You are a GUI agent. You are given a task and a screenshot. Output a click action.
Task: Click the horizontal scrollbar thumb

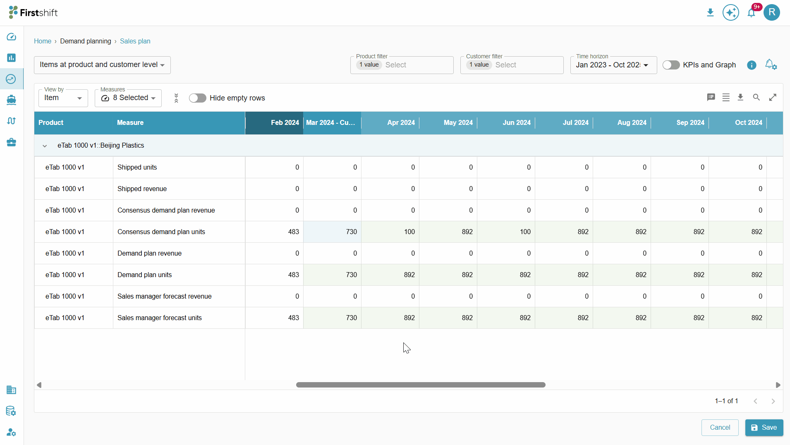[x=421, y=385]
